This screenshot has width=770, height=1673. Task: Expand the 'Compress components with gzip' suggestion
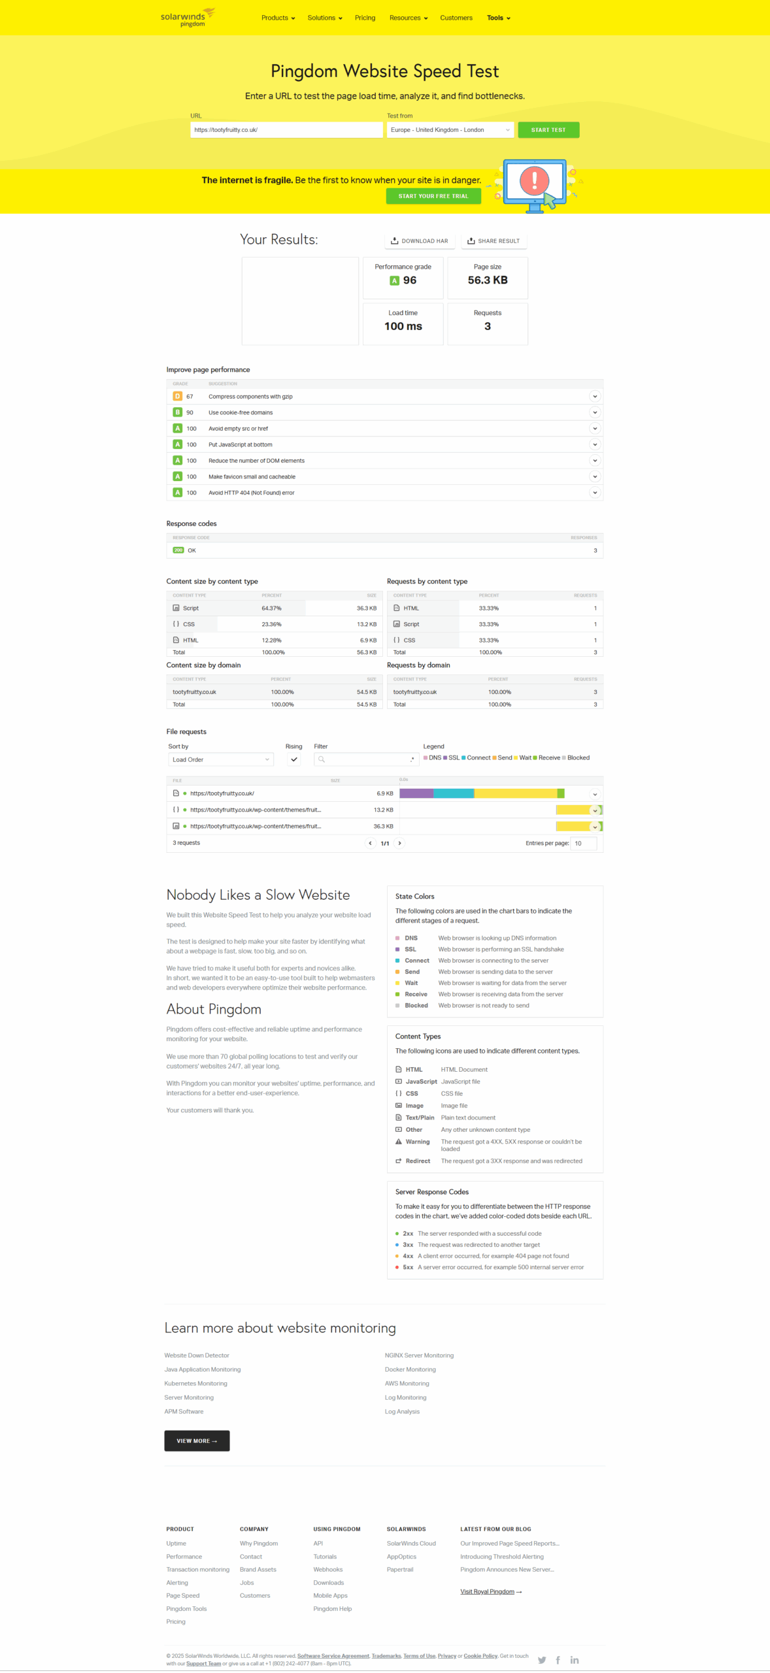(x=595, y=397)
